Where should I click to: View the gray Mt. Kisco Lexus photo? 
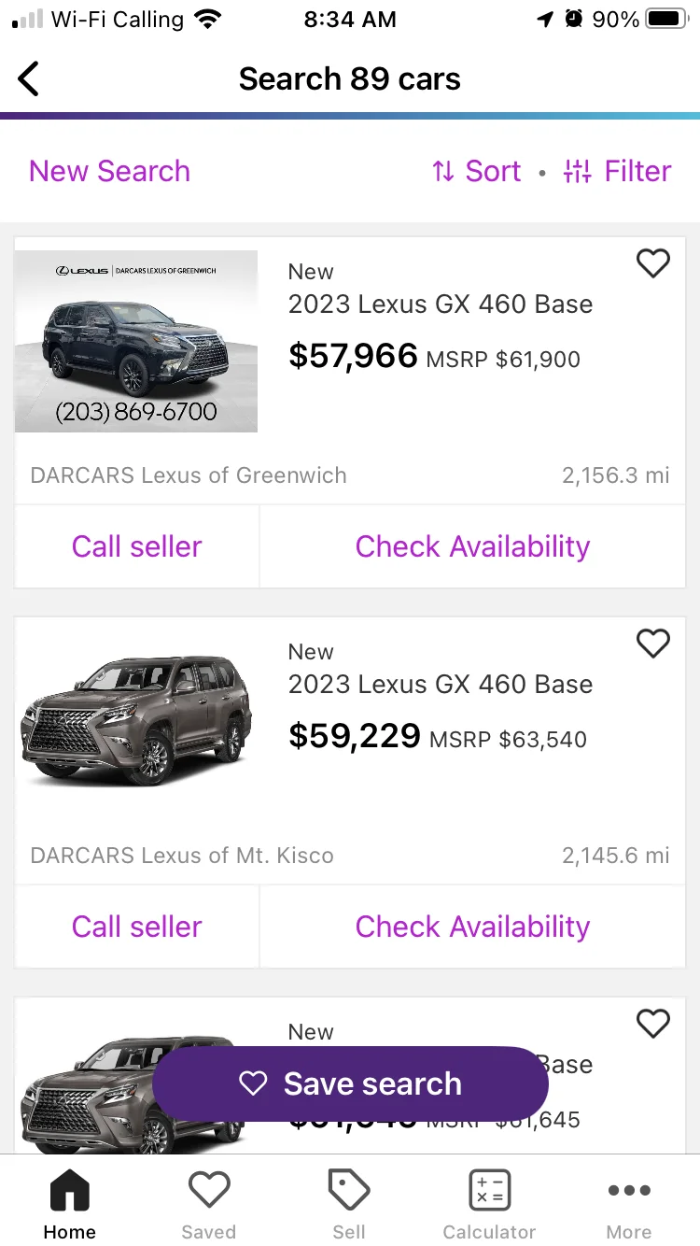pos(136,721)
